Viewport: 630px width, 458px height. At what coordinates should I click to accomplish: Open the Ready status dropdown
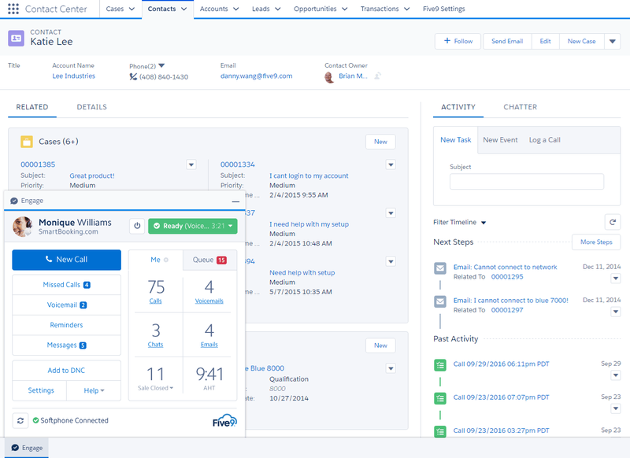[x=231, y=226]
